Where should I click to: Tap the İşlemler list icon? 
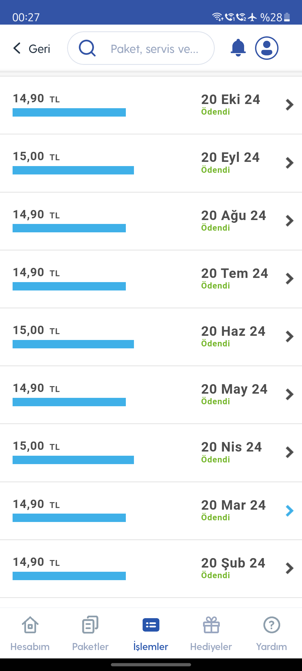151,625
